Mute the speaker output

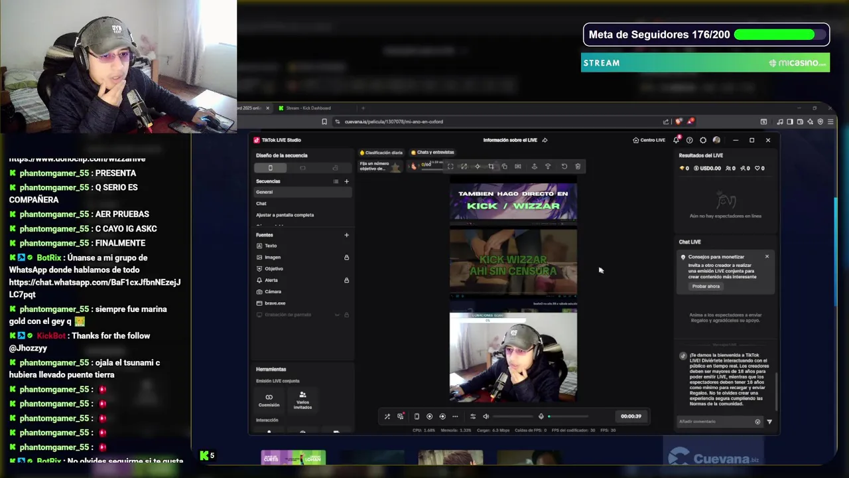click(486, 416)
